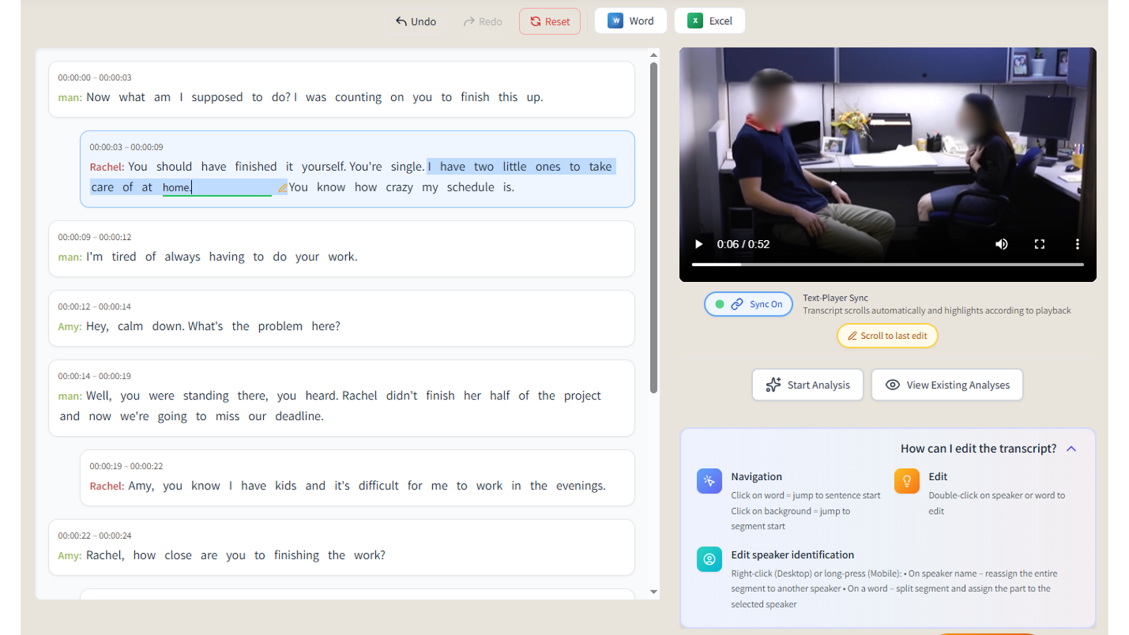Screen dimensions: 1129x635
Task: Mute the video audio
Action: [1001, 243]
